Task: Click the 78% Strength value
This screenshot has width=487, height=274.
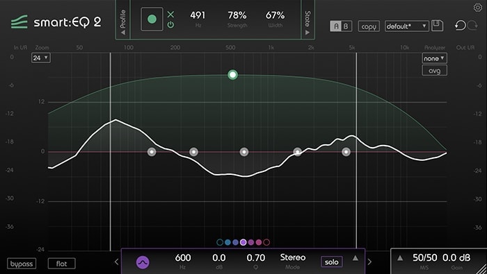Action: [x=237, y=15]
